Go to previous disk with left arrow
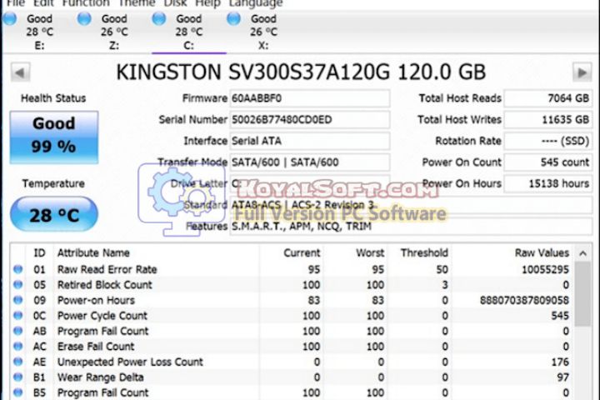The width and height of the screenshot is (600, 400). point(20,72)
